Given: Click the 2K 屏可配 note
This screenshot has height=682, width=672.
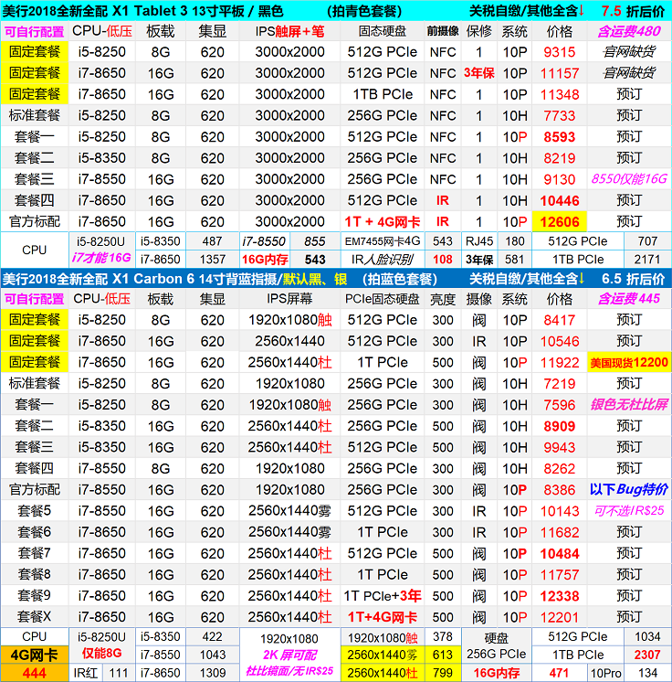Looking at the screenshot, I should (x=289, y=655).
